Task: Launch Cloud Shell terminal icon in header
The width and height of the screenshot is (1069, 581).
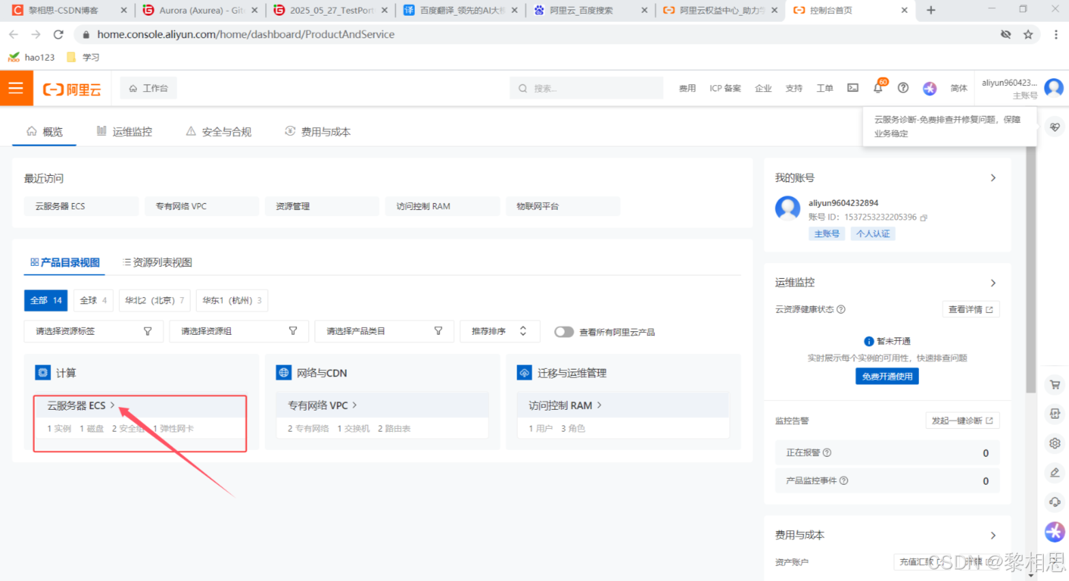Action: tap(852, 88)
